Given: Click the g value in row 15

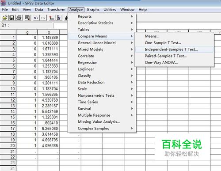Looking at the screenshot, I should click(x=27, y=117).
